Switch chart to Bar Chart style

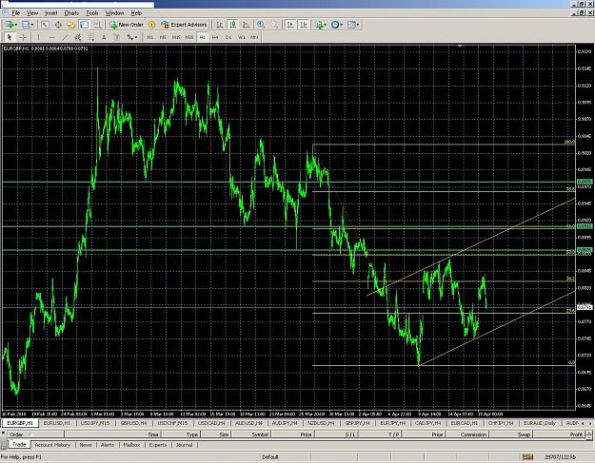click(220, 25)
